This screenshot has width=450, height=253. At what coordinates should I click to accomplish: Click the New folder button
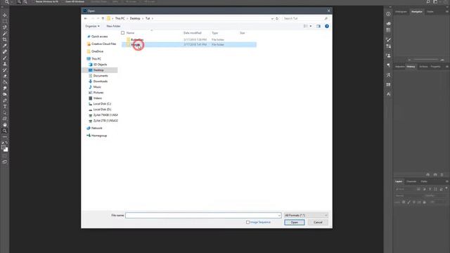coord(113,26)
